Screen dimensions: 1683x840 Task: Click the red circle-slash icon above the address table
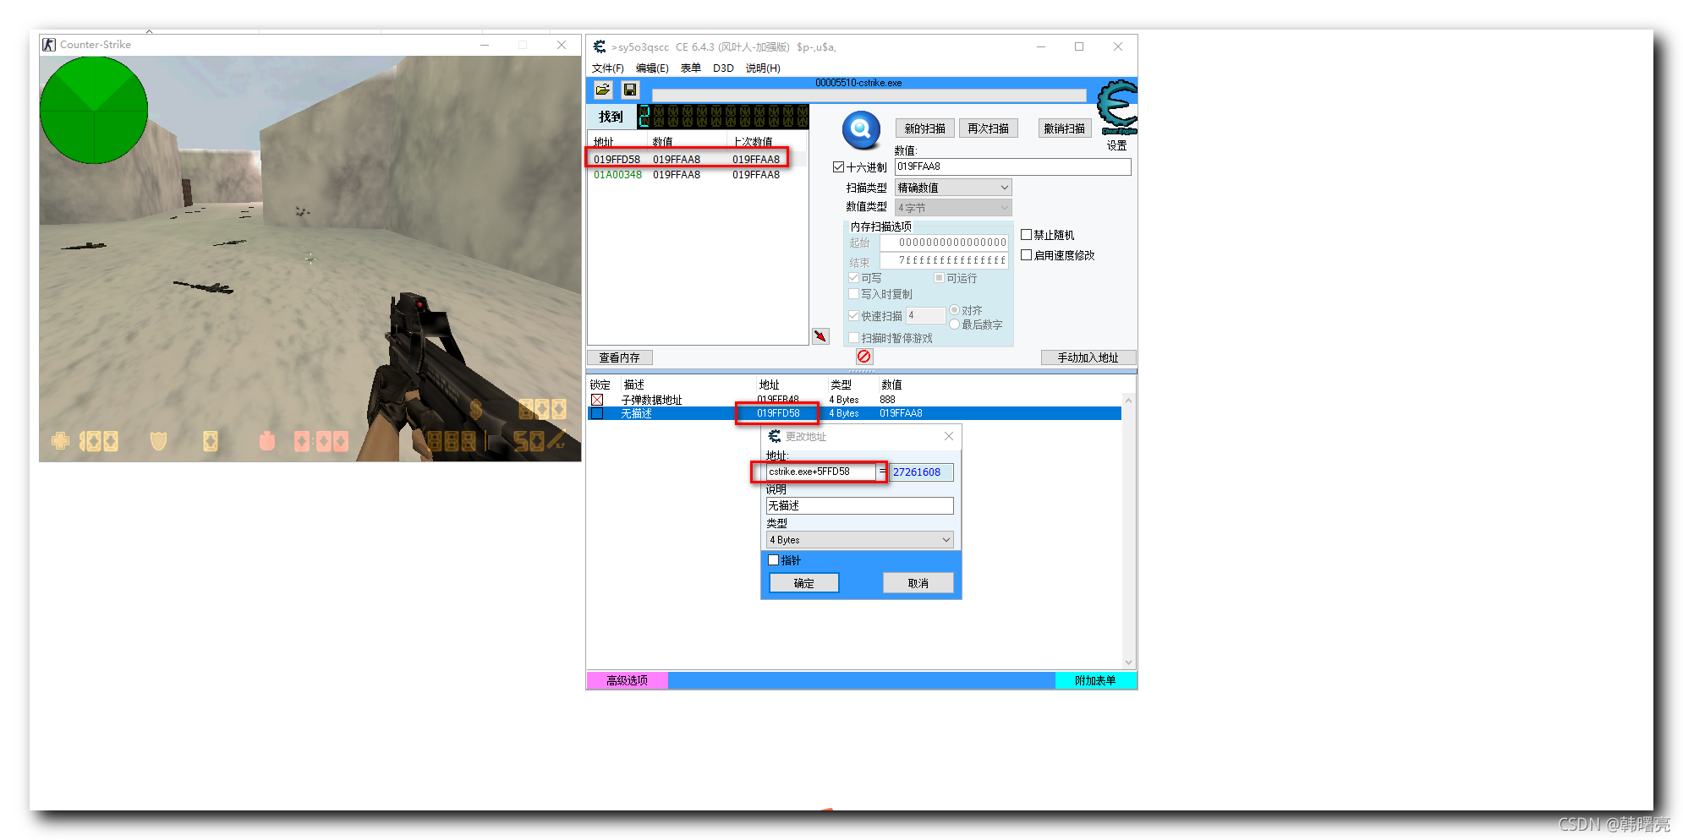point(863,357)
